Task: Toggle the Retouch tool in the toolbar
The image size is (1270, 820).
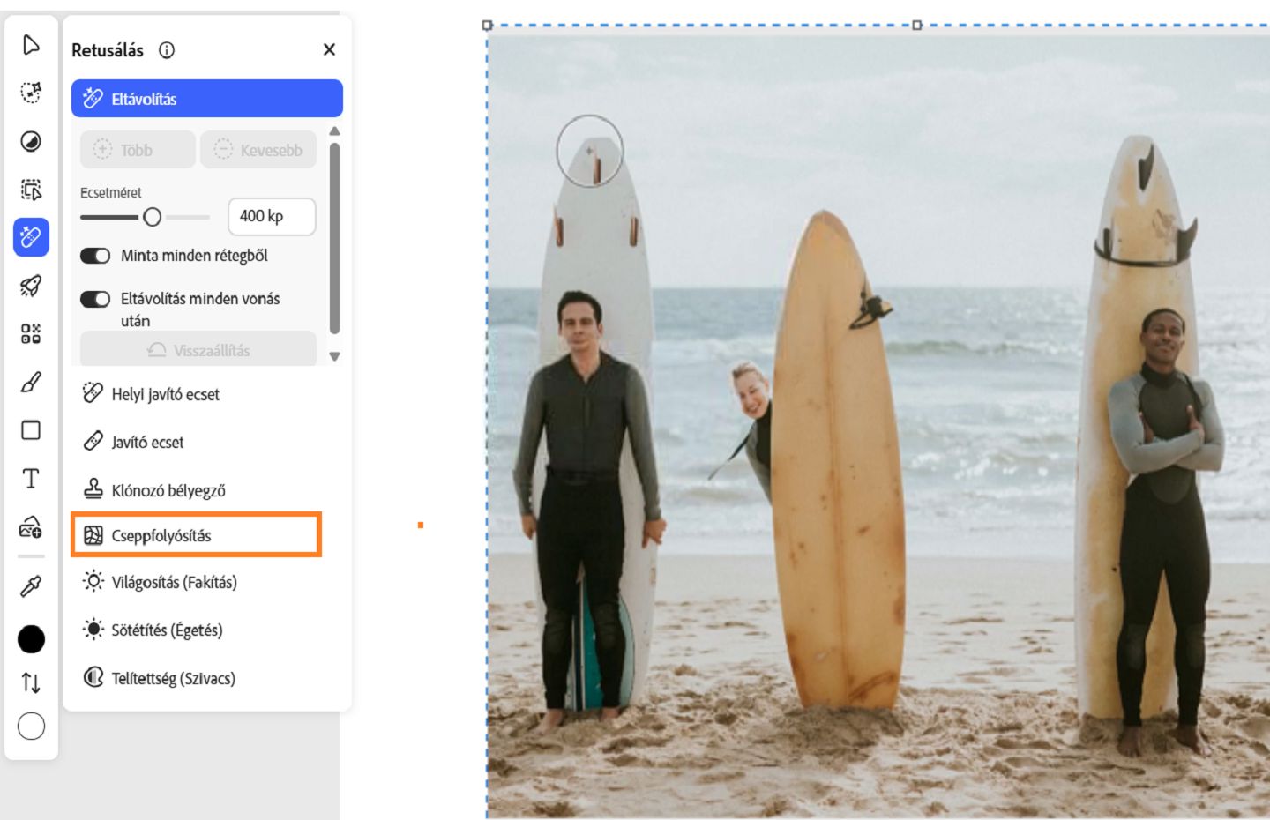Action: [x=31, y=236]
